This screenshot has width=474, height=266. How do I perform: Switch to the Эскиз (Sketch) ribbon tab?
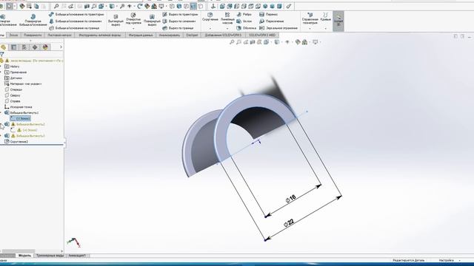[x=13, y=35]
